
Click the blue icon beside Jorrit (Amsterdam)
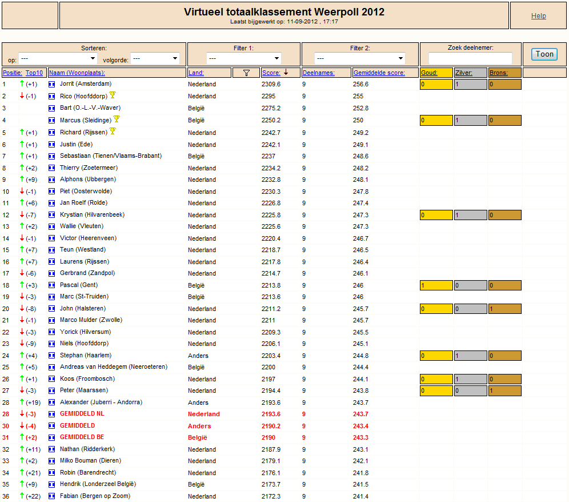[x=52, y=84]
